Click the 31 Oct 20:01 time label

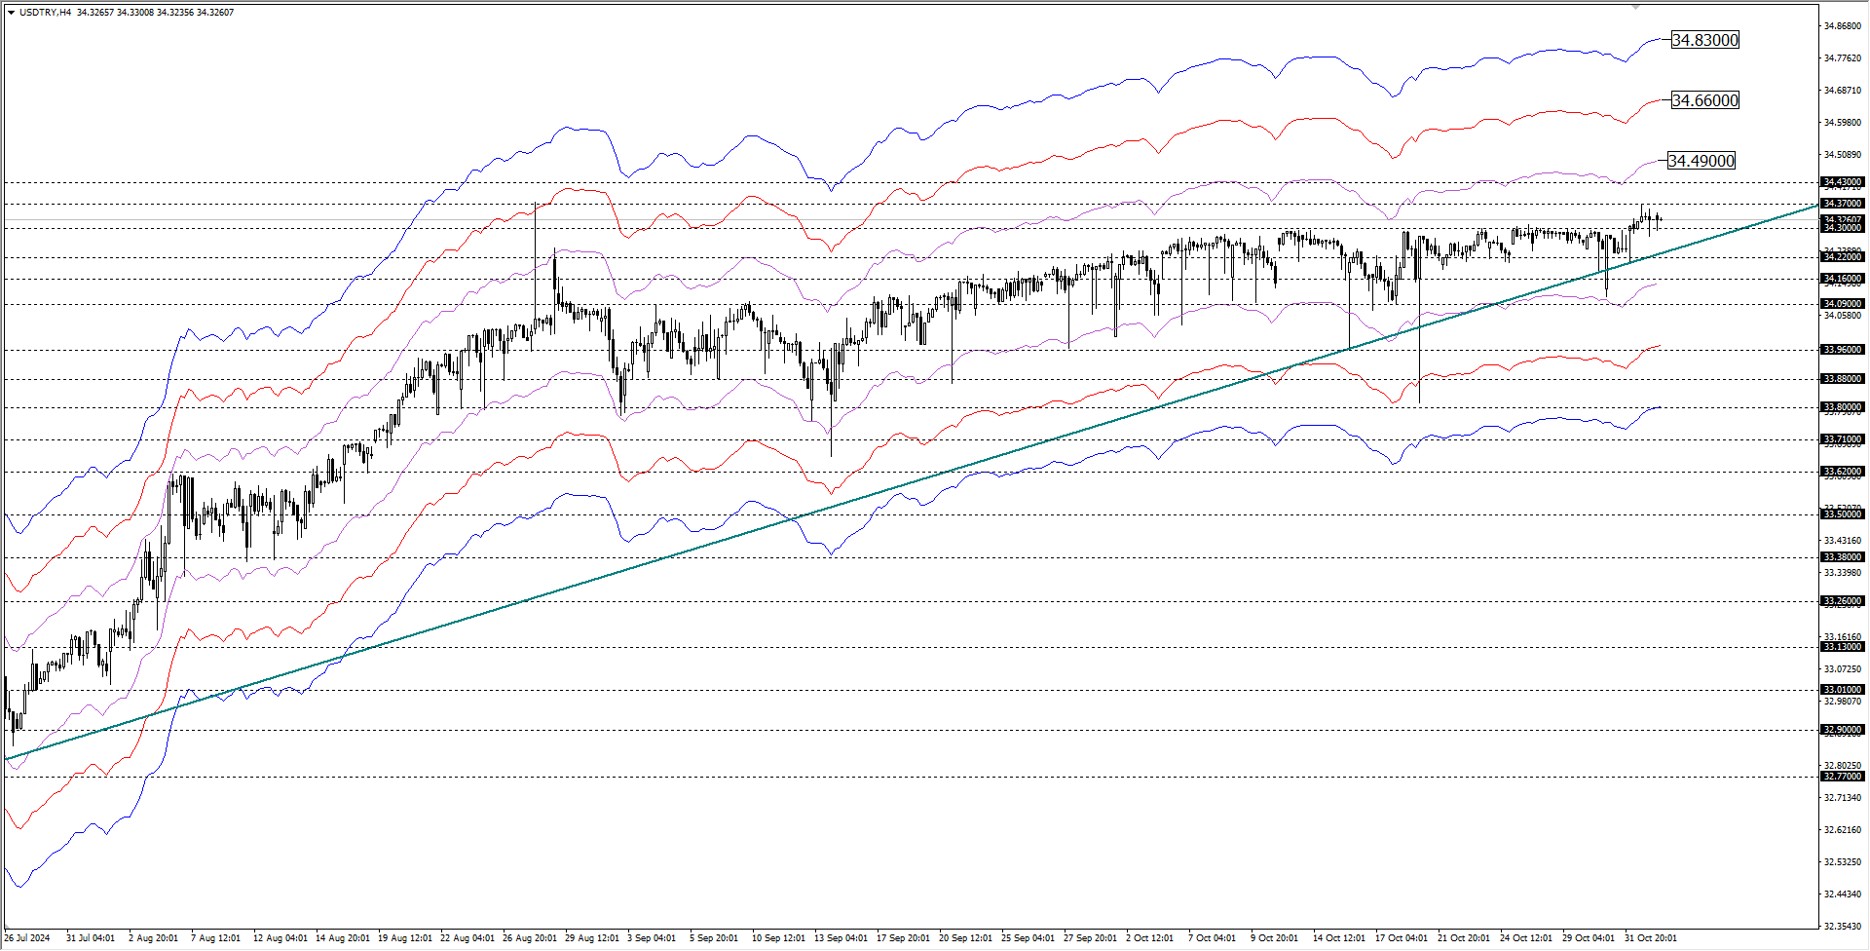click(1652, 938)
